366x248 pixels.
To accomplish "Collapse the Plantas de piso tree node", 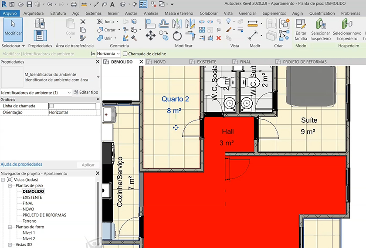I will (10, 185).
